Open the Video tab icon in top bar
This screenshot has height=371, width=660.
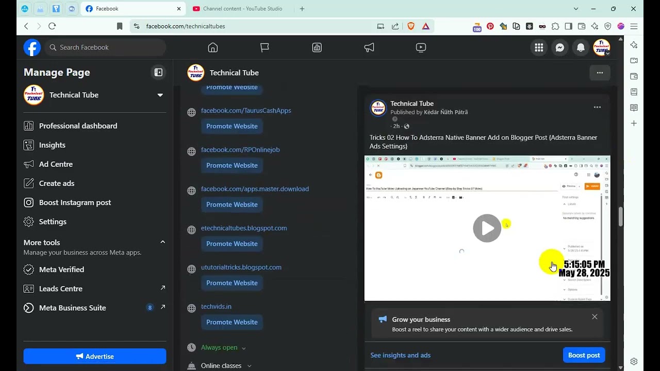tap(421, 47)
